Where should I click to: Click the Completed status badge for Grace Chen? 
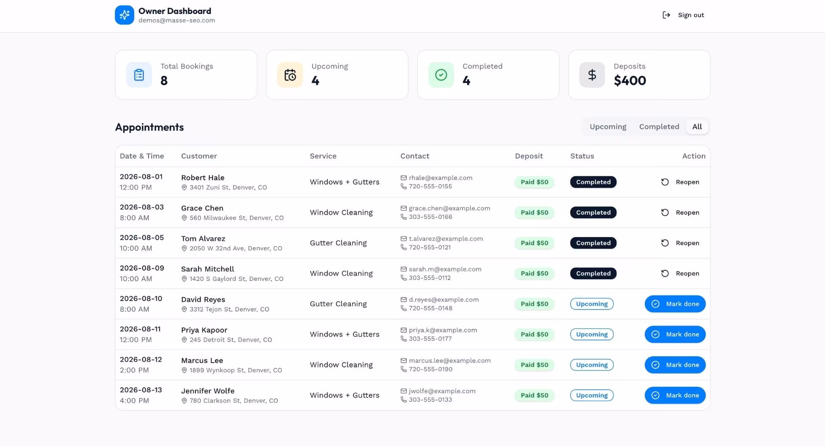coord(593,212)
